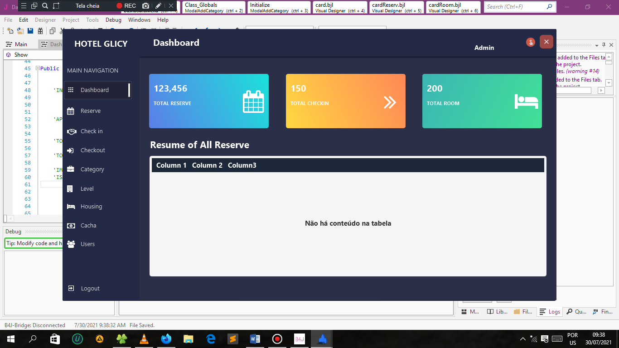Switch to the Main code tab

(17, 44)
